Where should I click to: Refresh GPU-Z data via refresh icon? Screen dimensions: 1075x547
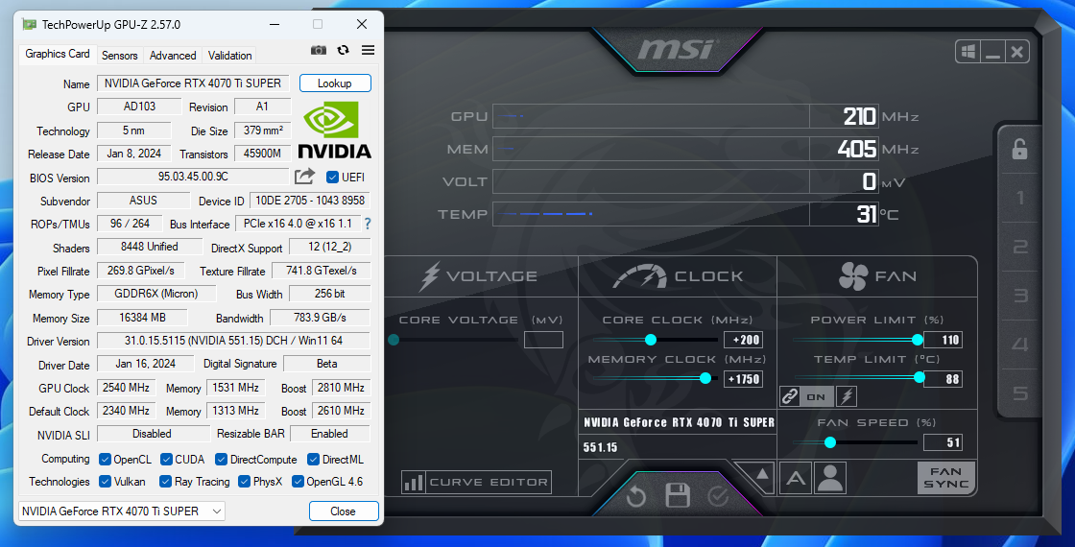tap(344, 50)
